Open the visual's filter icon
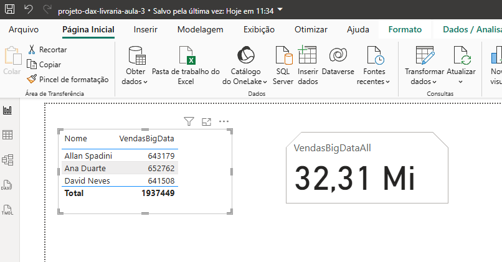502x262 pixels. point(189,121)
